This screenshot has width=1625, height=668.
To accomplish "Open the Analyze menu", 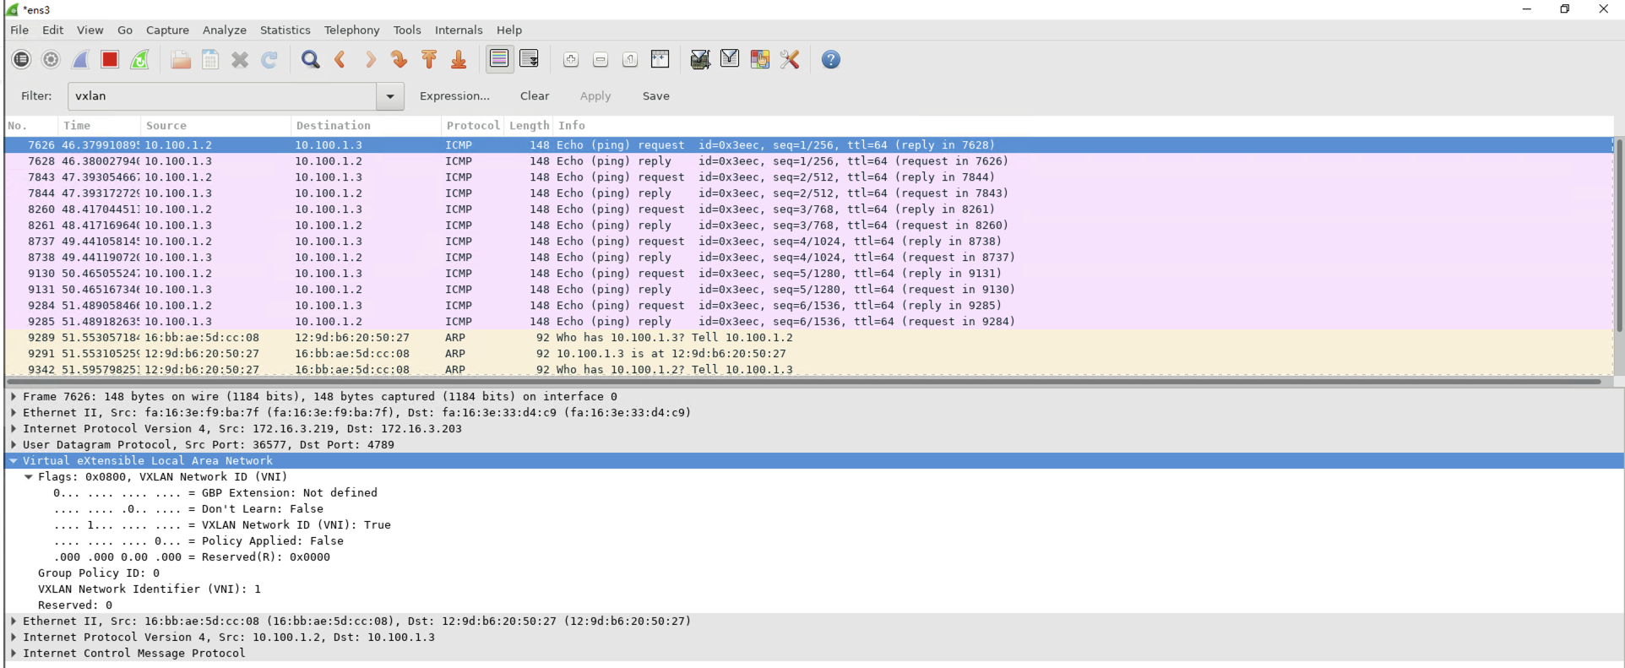I will (225, 30).
